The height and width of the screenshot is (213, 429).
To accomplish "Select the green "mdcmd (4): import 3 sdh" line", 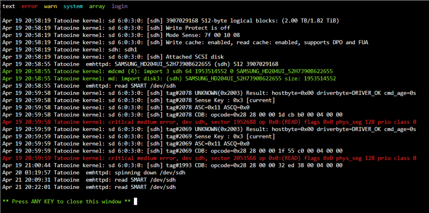I will (168, 71).
